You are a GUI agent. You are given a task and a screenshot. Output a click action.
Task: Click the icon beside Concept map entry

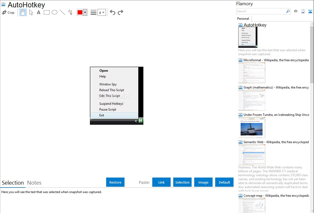pyautogui.click(x=241, y=196)
